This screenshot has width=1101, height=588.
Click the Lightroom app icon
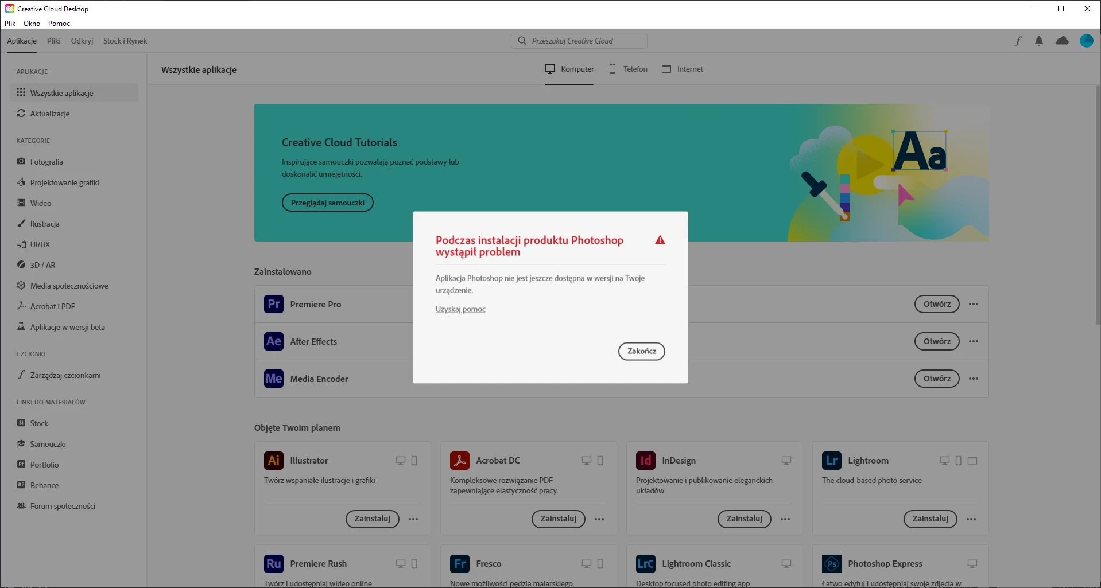[832, 461]
